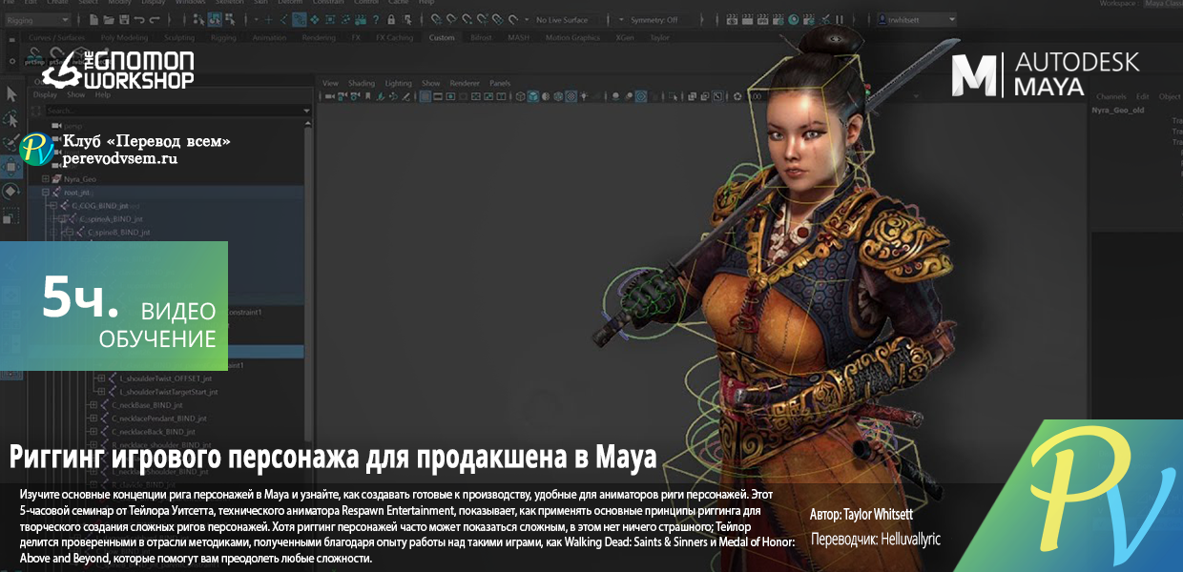
Task: Open the Channels menu in Channel Box
Action: 1111,96
